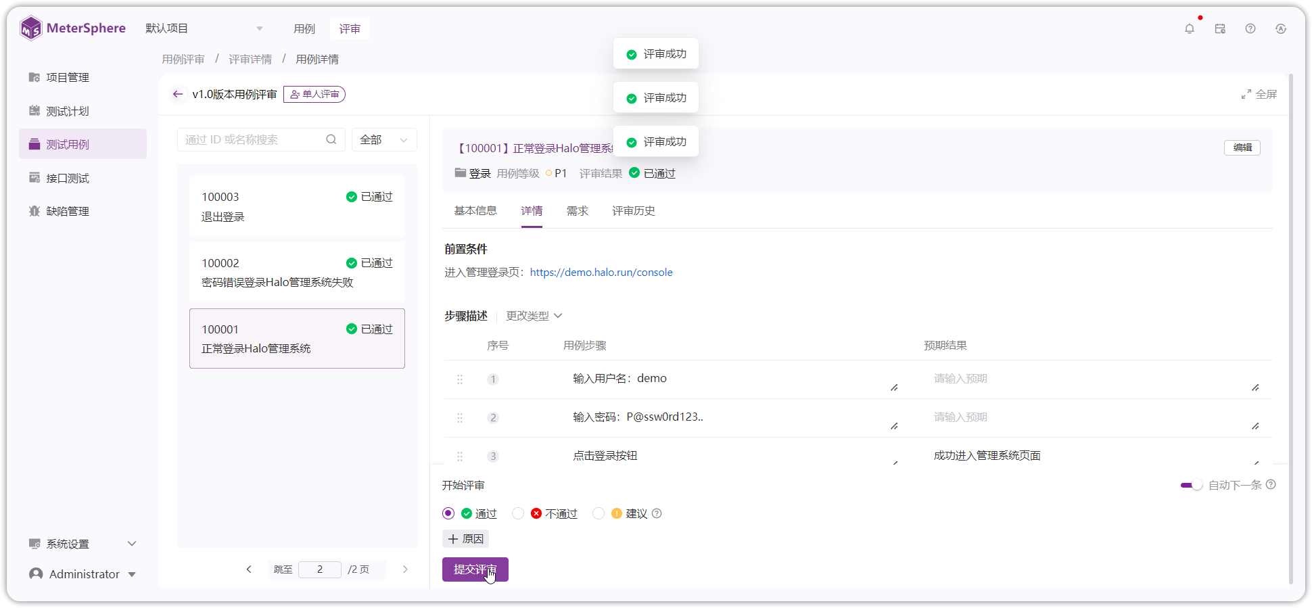The width and height of the screenshot is (1312, 608).
Task: Click expand icon of step 2 expected result
Action: [x=1255, y=426]
